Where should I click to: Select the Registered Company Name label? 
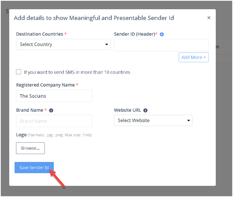click(45, 85)
